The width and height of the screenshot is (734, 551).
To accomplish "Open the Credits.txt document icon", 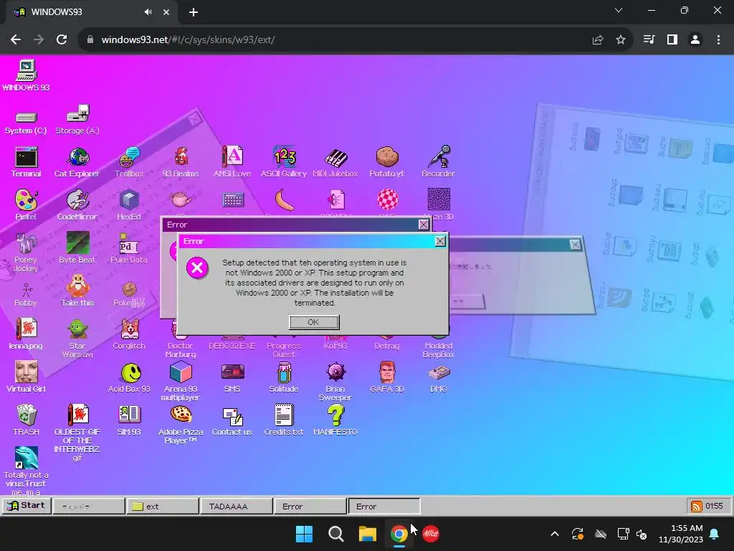I will (x=284, y=415).
